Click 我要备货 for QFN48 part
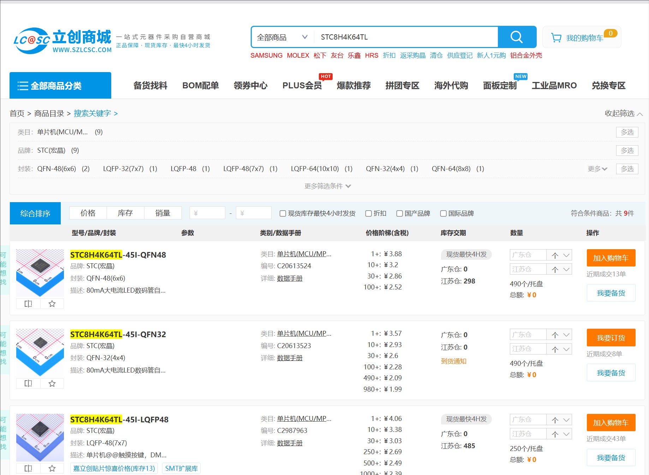 (x=611, y=293)
